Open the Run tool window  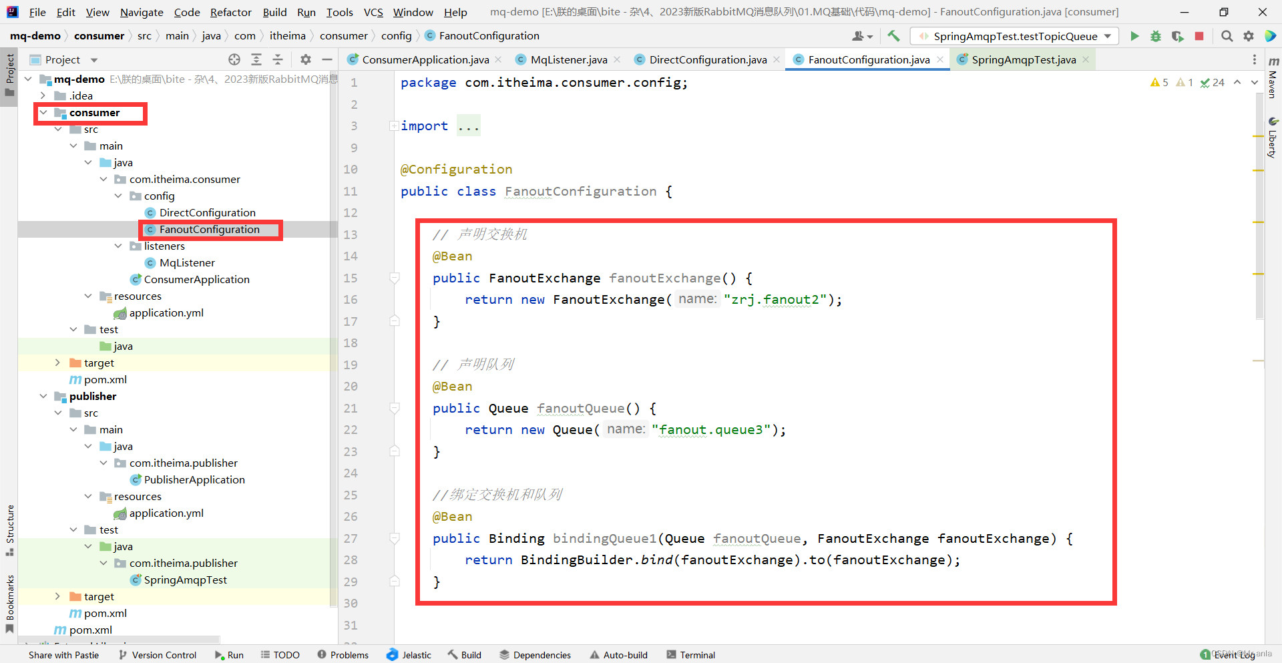pos(229,655)
